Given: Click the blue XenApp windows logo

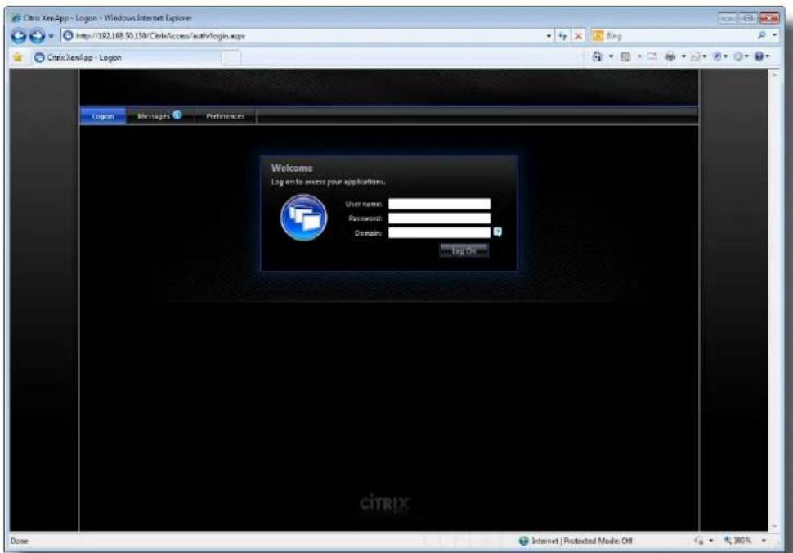Looking at the screenshot, I should pos(304,218).
